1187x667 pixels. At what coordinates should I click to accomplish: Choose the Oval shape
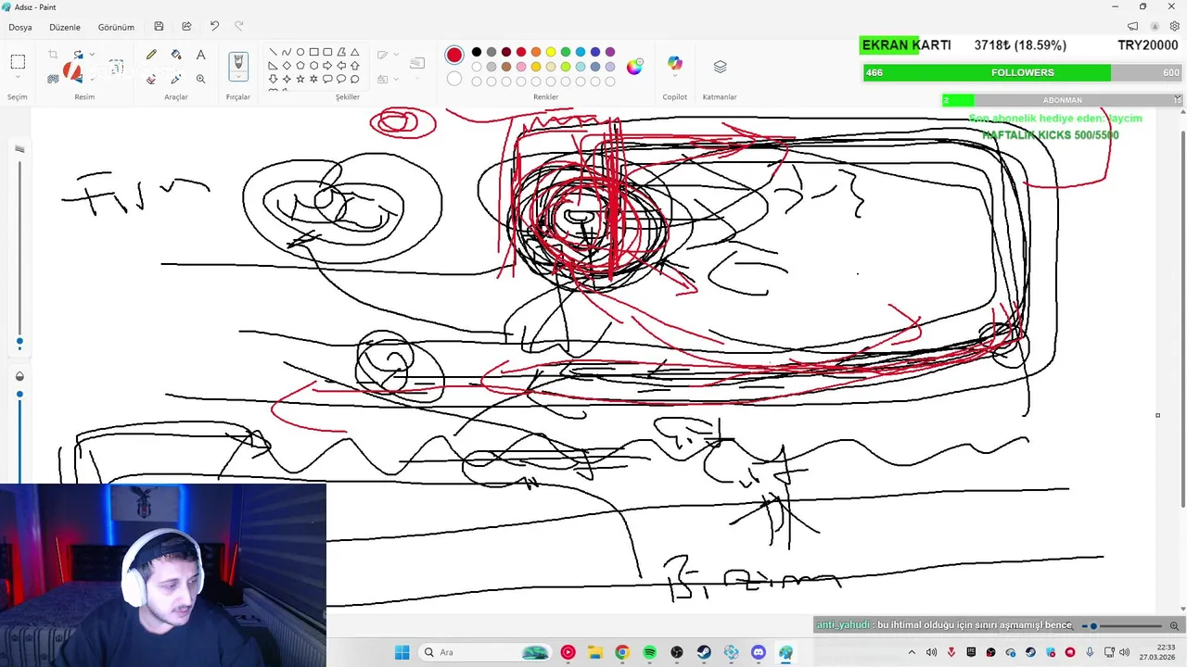tap(300, 52)
